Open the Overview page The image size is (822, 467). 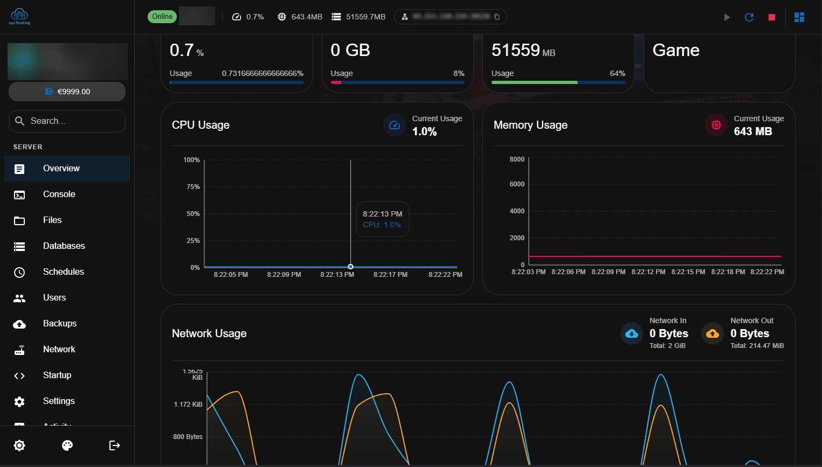[67, 169]
